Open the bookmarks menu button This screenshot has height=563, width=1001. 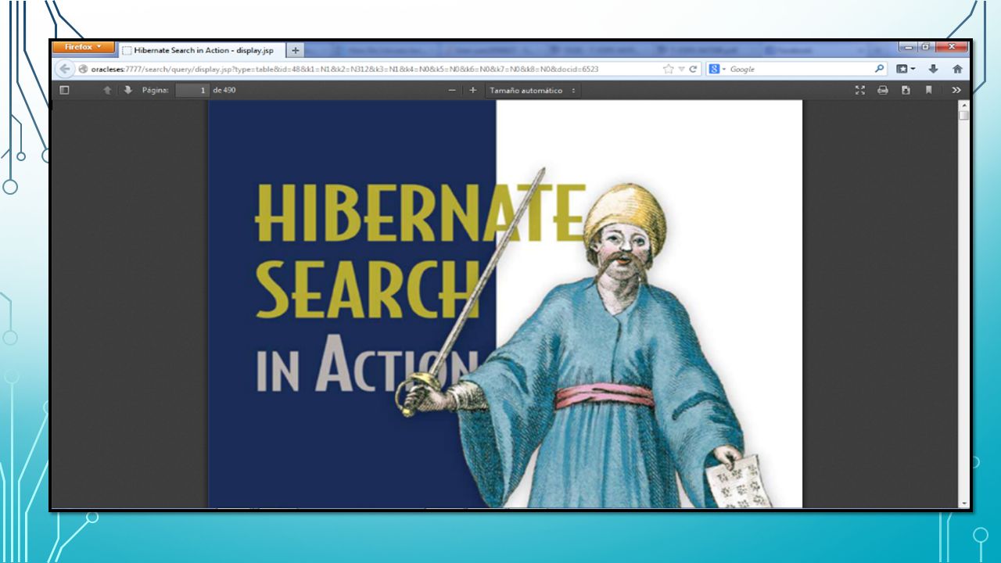coord(906,69)
